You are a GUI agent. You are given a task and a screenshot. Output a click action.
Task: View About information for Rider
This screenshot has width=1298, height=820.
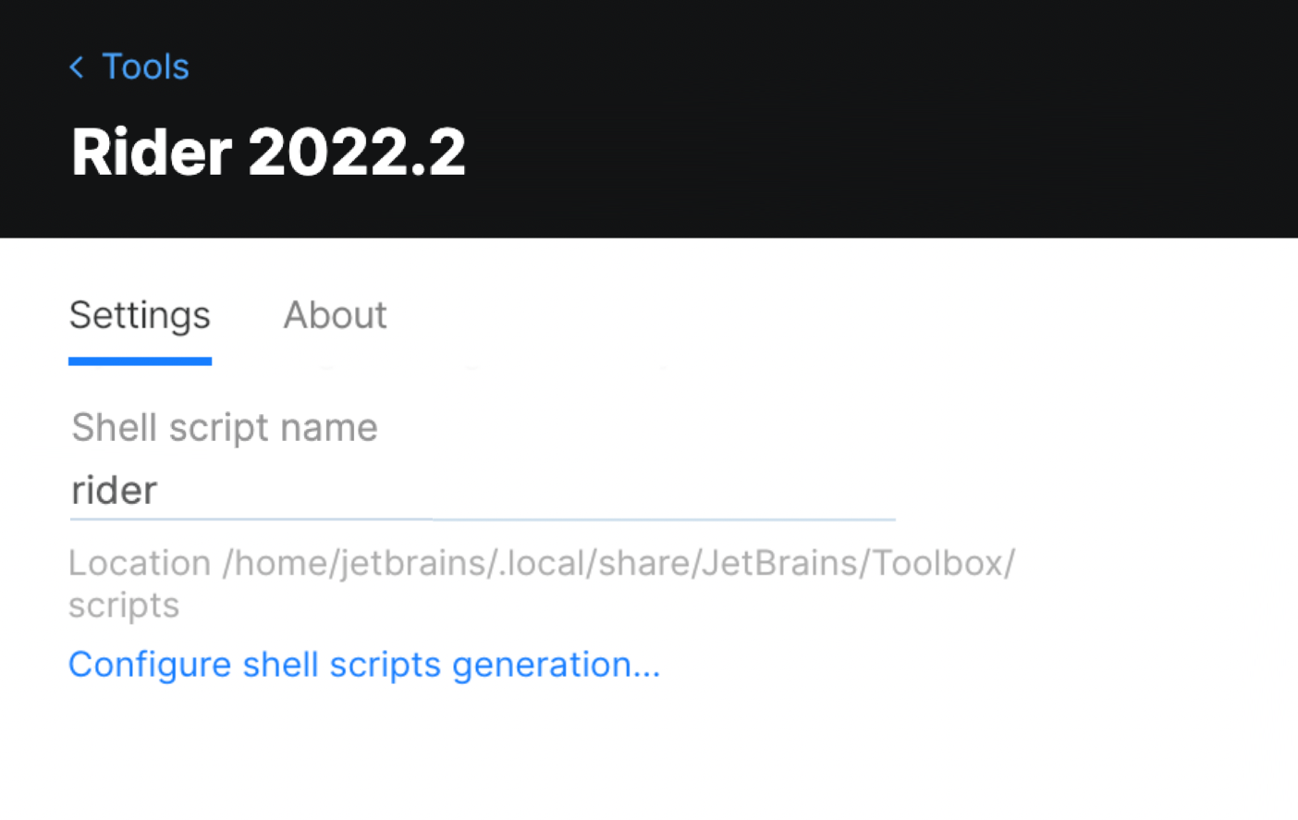click(335, 315)
